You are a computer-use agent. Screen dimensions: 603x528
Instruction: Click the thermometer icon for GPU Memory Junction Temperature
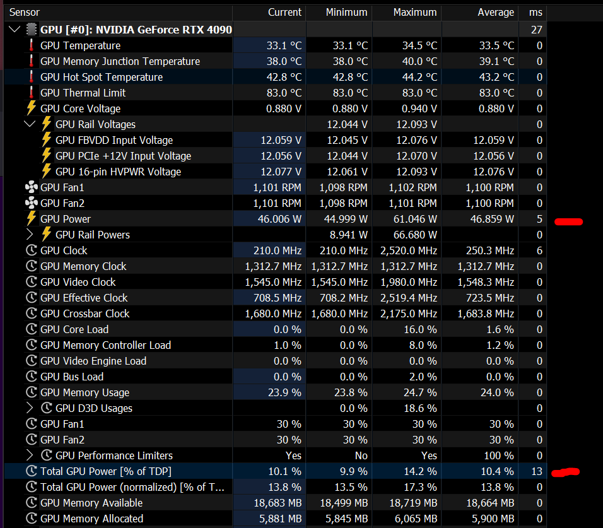pyautogui.click(x=31, y=61)
